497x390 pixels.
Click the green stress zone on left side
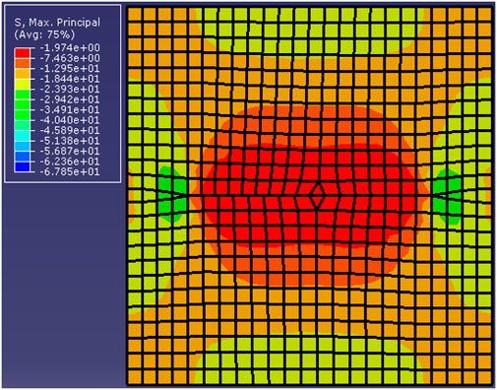coord(170,195)
